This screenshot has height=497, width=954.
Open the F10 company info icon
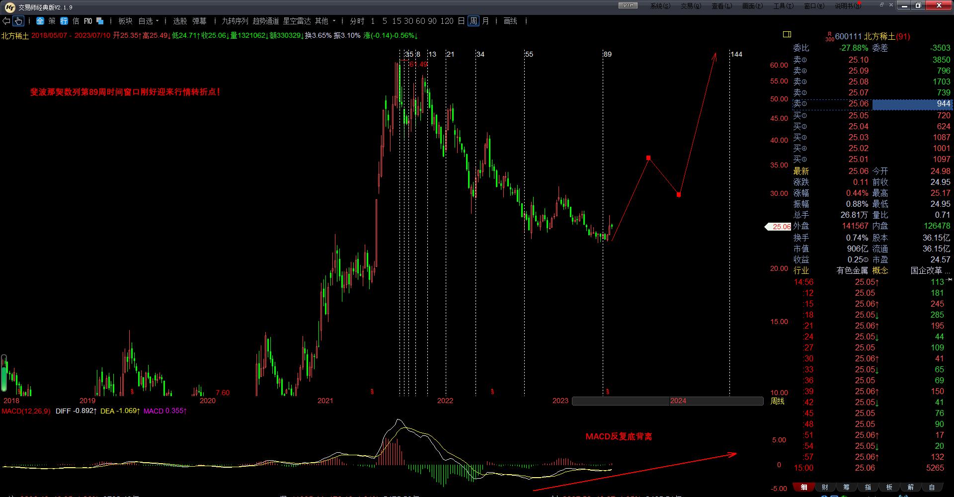click(88, 21)
